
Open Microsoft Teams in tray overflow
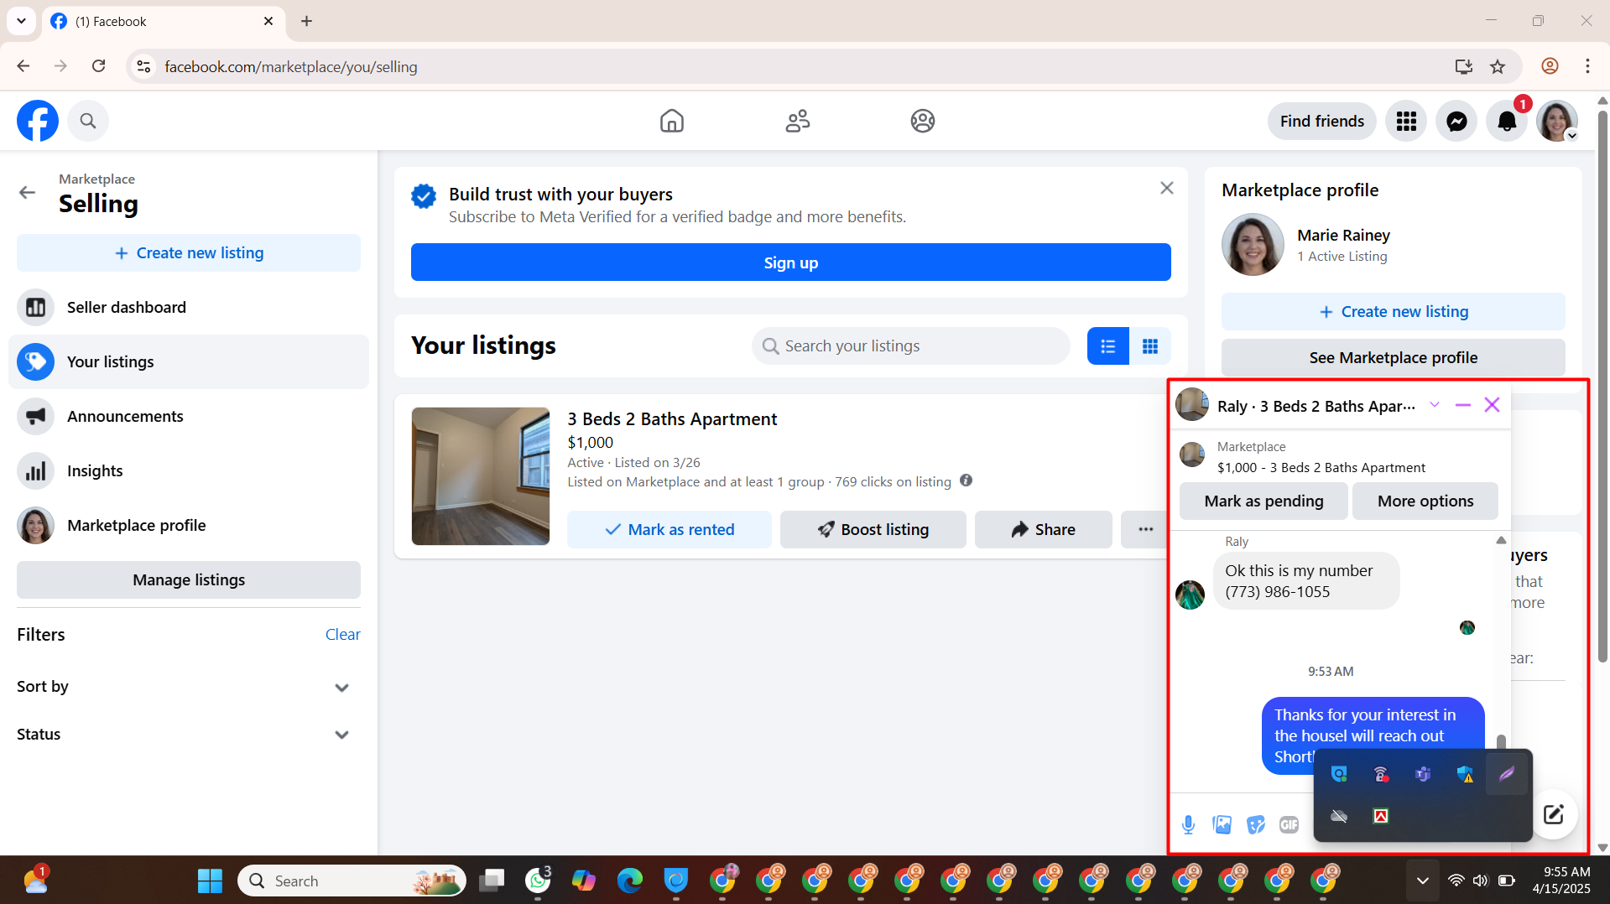click(x=1423, y=774)
